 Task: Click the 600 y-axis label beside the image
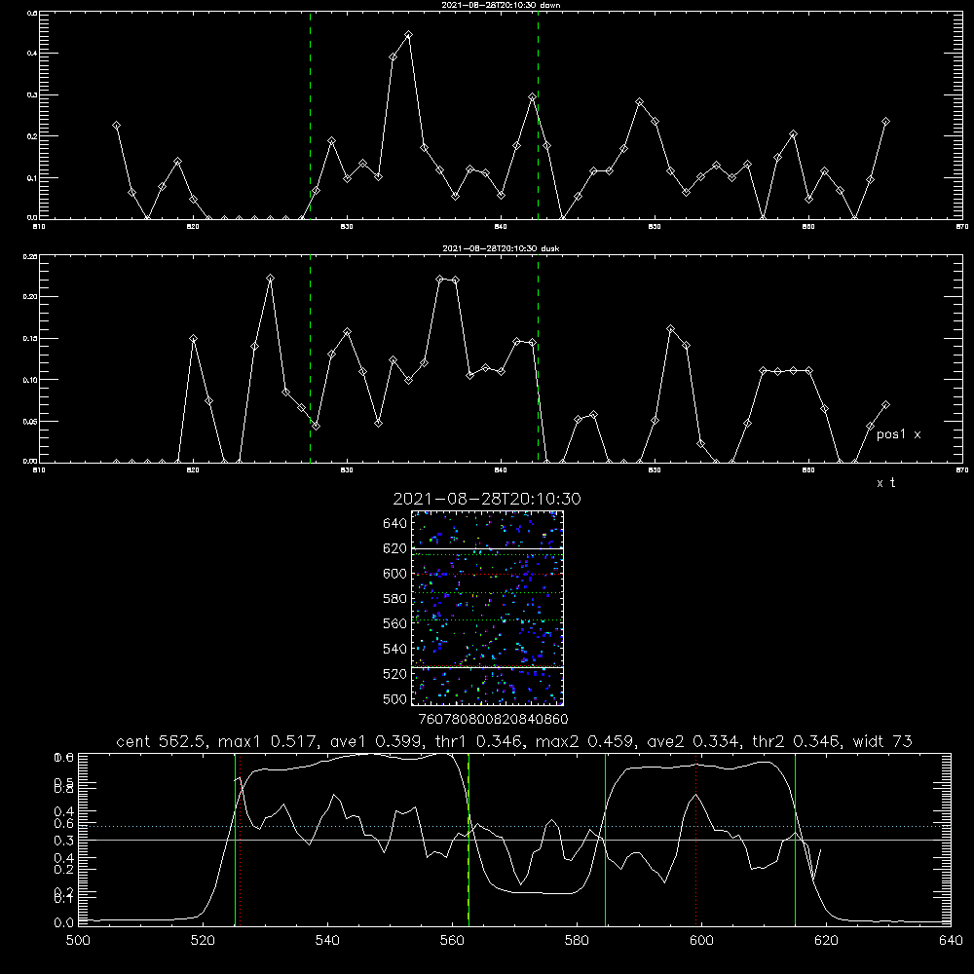click(395, 574)
